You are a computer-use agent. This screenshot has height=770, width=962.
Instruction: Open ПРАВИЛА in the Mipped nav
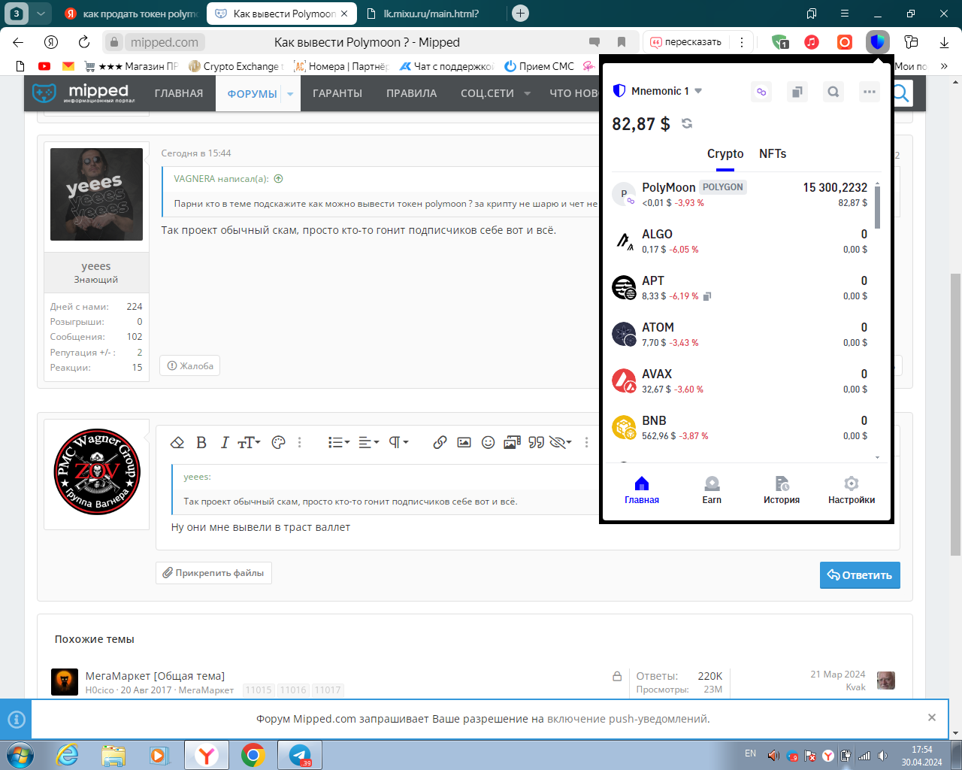411,93
